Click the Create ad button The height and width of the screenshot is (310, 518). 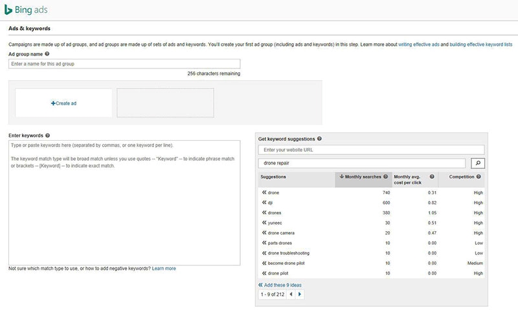[x=63, y=103]
